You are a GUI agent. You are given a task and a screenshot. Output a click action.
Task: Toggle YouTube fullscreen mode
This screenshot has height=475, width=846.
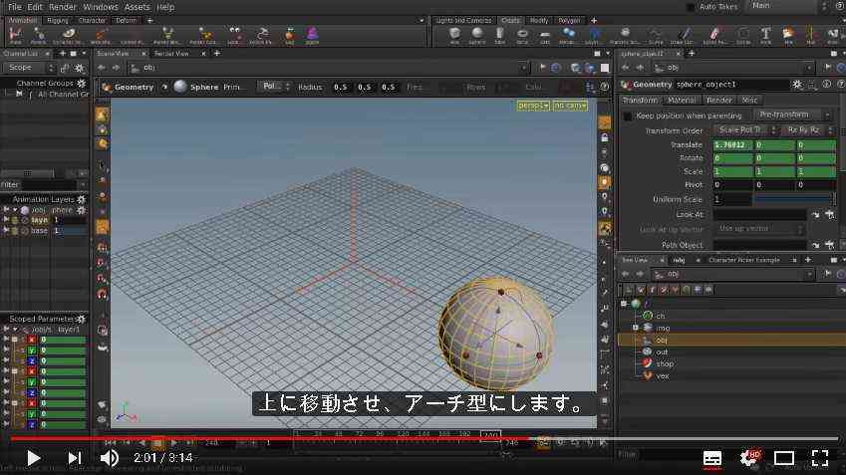(x=820, y=458)
